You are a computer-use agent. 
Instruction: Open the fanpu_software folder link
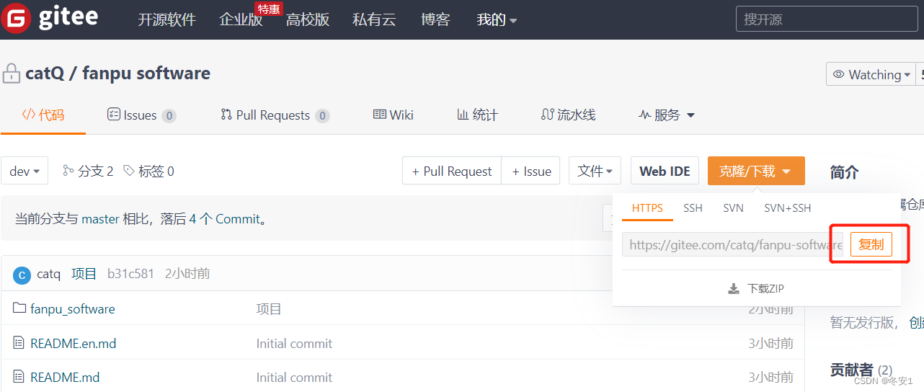point(73,309)
